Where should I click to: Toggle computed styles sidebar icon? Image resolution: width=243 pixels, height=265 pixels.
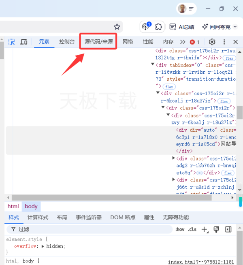point(228,229)
